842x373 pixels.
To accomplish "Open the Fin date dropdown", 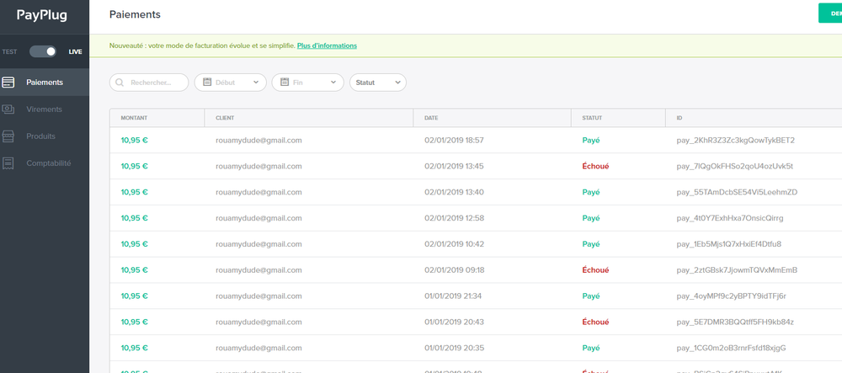I will coord(307,83).
